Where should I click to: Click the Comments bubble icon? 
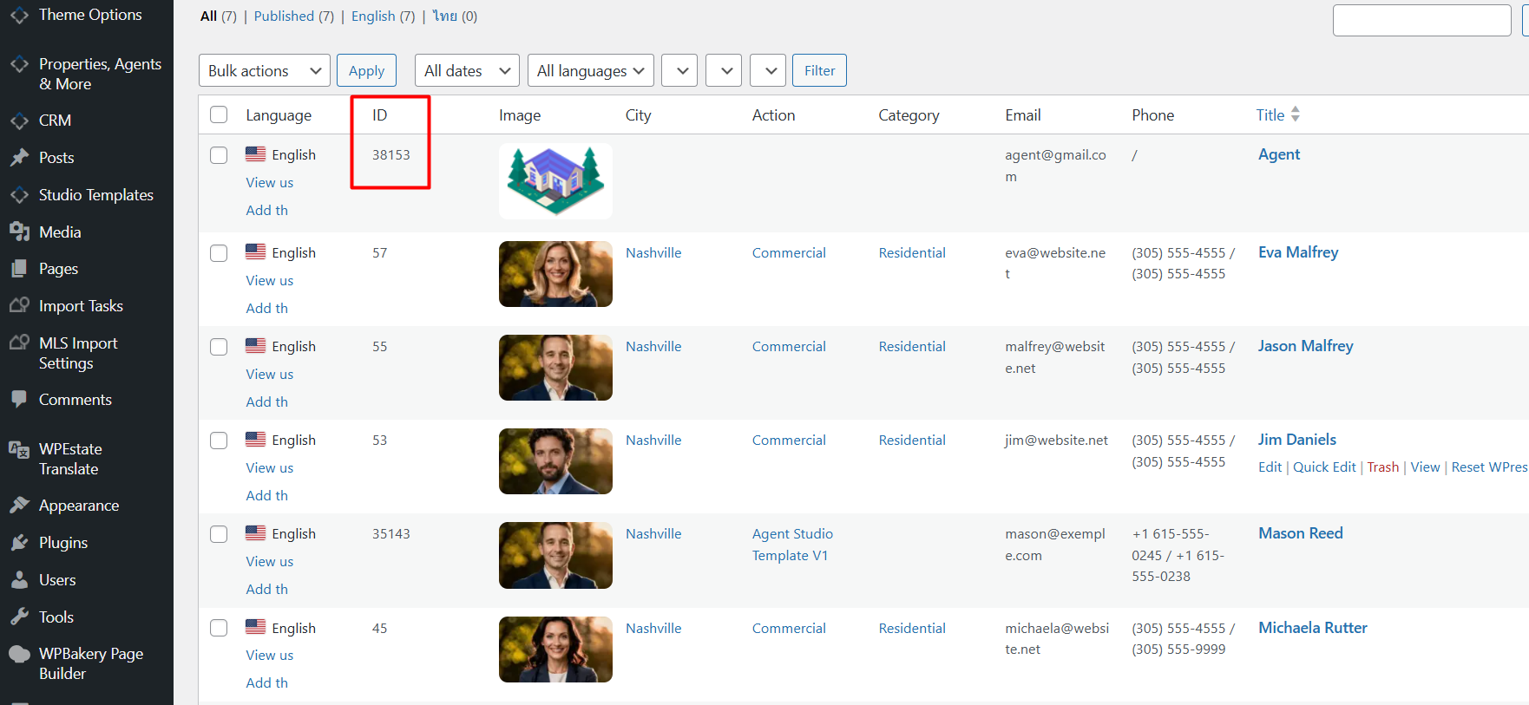19,399
